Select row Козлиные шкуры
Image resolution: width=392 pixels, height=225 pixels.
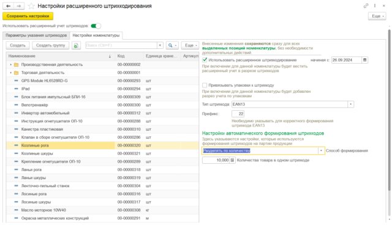pos(102,153)
